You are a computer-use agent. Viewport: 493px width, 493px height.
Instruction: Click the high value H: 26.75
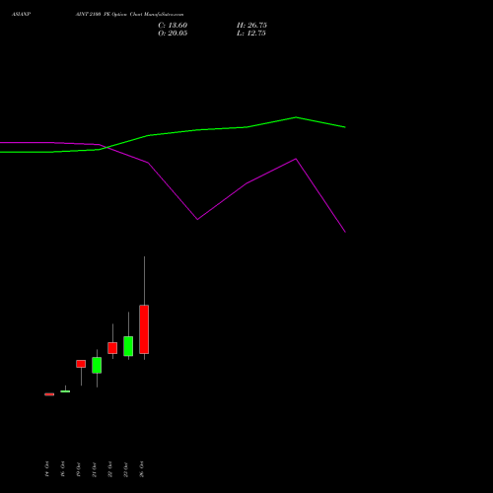tap(251, 26)
